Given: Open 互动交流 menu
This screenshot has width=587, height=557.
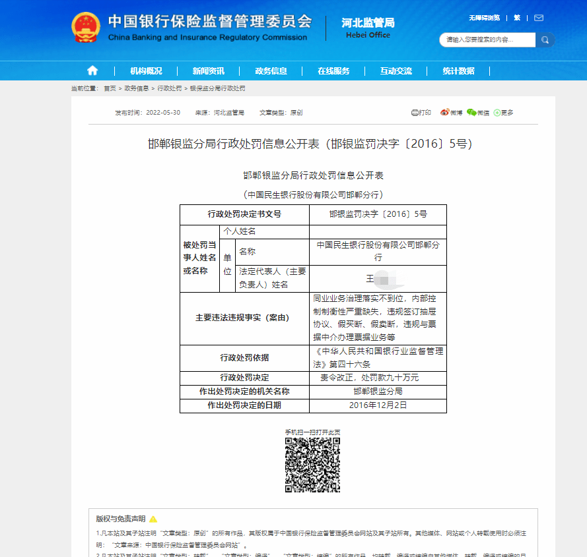Looking at the screenshot, I should (x=396, y=71).
